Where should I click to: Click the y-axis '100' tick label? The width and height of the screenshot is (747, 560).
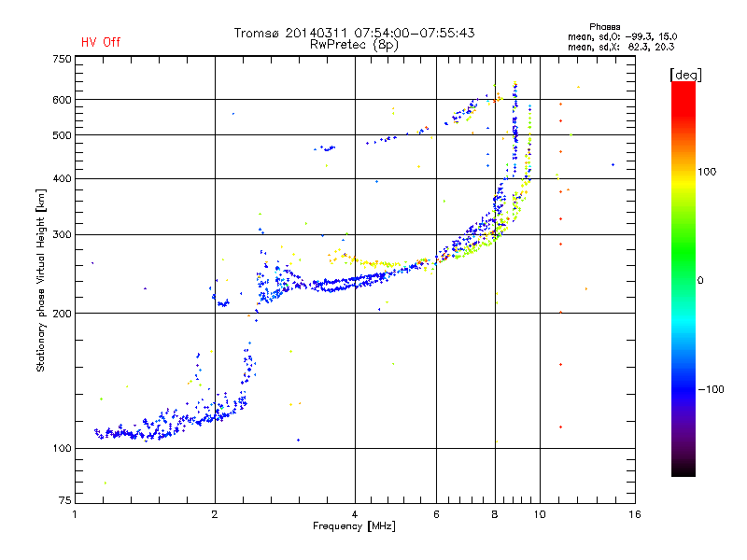tap(62, 448)
